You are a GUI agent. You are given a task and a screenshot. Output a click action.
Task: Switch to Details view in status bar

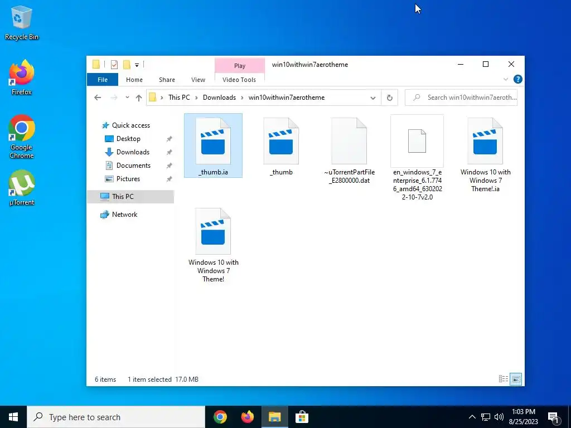(504, 379)
